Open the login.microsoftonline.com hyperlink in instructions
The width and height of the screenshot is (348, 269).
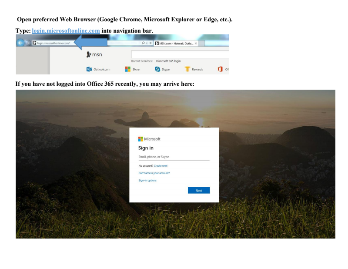click(66, 31)
